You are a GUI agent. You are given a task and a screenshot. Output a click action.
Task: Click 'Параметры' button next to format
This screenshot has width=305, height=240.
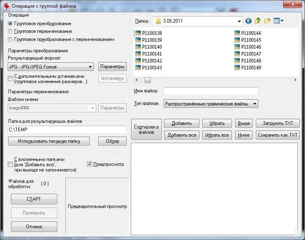click(112, 66)
